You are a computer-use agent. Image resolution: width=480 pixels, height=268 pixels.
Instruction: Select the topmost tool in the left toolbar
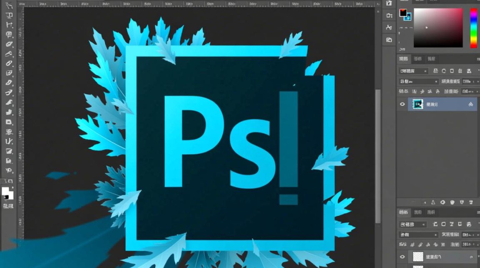pos(9,6)
